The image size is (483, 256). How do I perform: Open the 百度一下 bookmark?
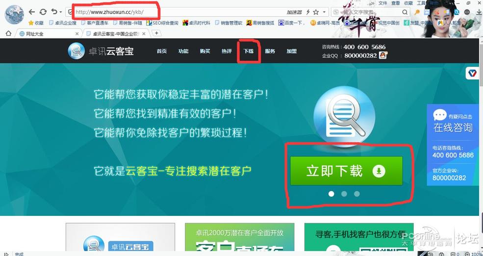point(292,23)
